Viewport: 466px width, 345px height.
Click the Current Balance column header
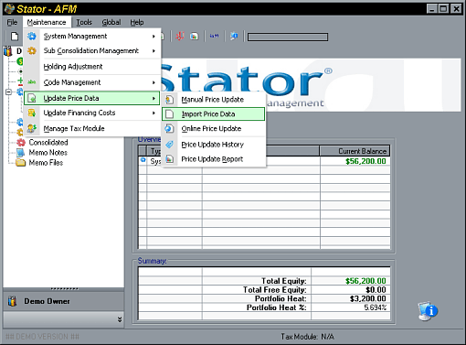[355, 151]
